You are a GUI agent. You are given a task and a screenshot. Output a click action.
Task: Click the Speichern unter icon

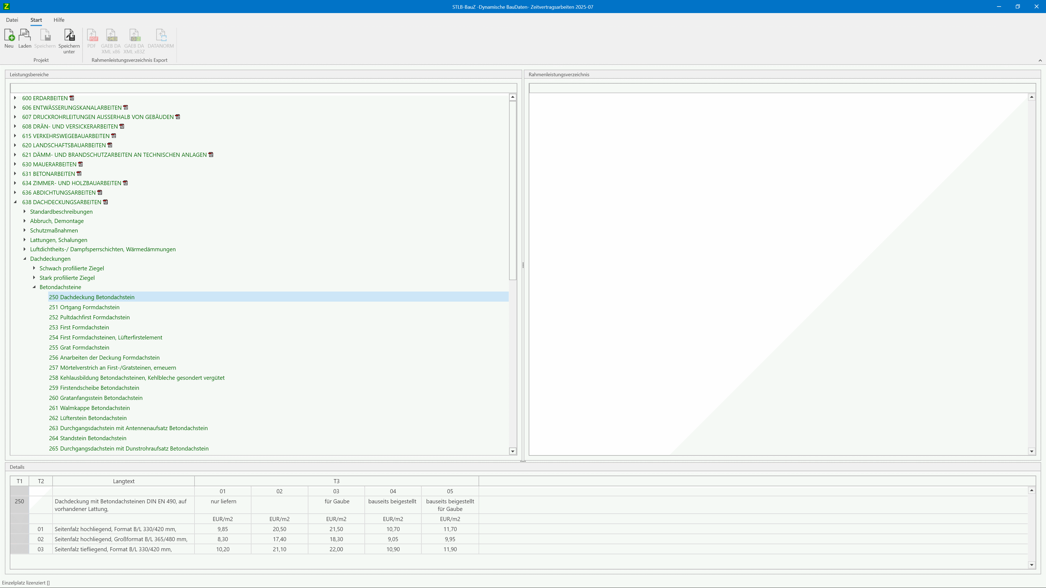[69, 36]
